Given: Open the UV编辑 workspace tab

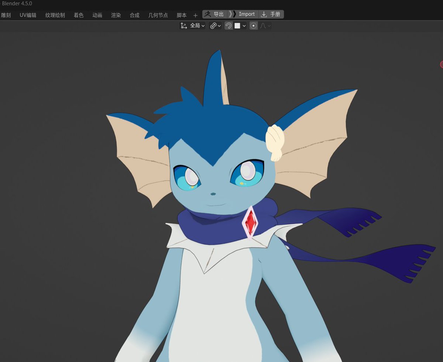Looking at the screenshot, I should (28, 15).
